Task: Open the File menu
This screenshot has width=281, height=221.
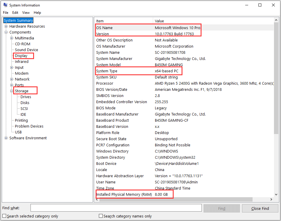Action: pyautogui.click(x=6, y=12)
